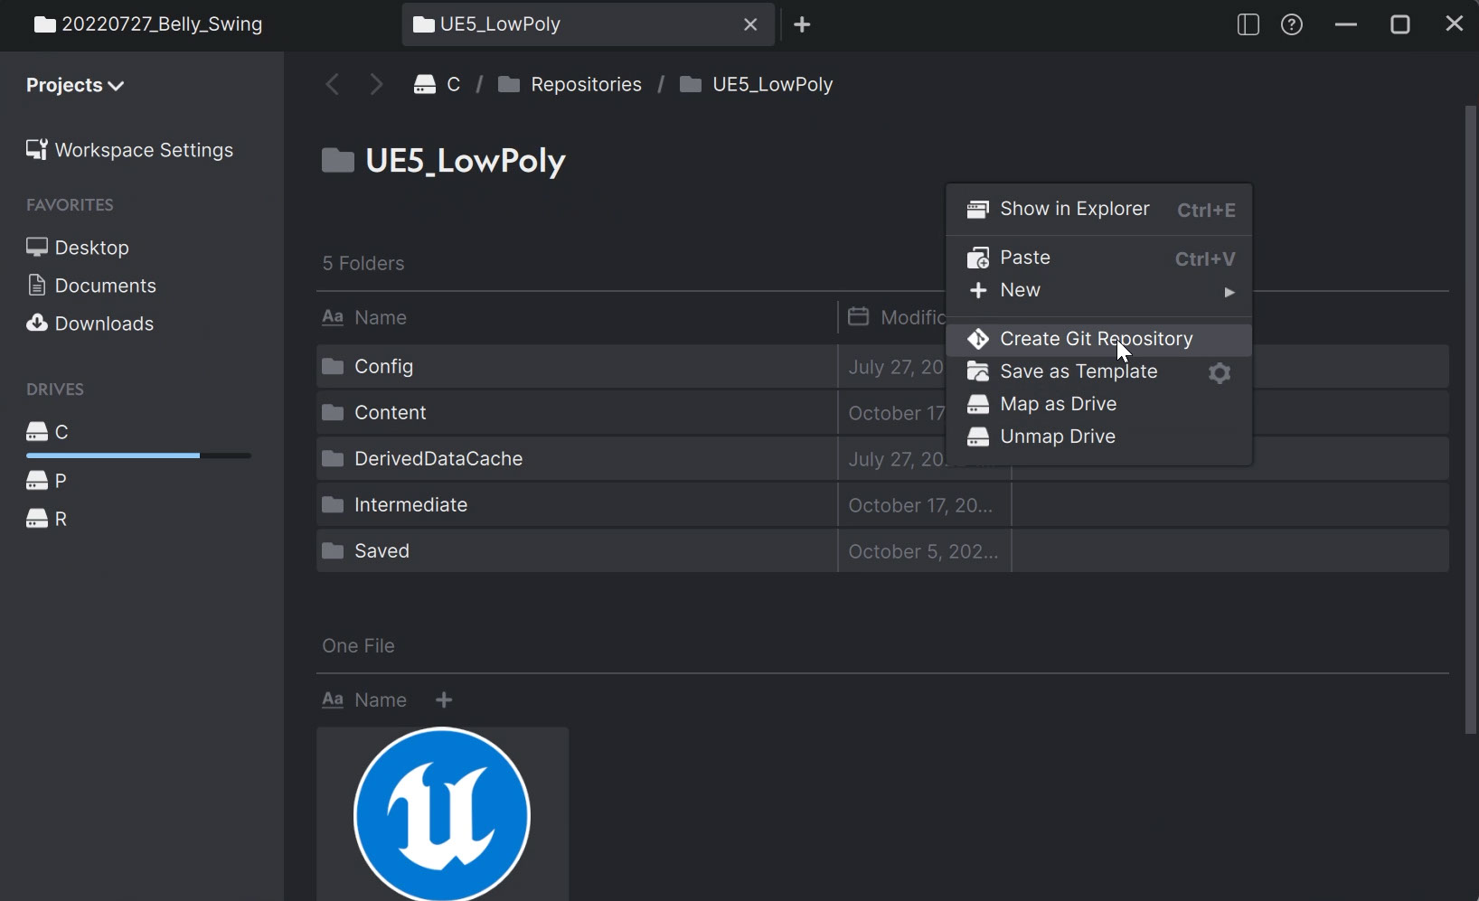The image size is (1479, 901).
Task: Add a new tab with plus icon
Action: [802, 24]
